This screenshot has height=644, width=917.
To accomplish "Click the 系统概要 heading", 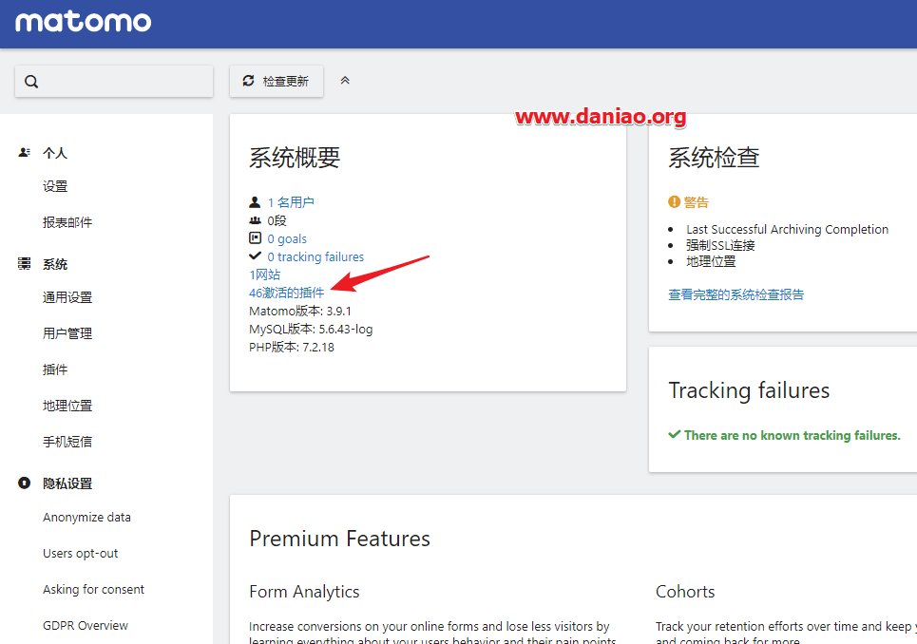I will tap(295, 158).
